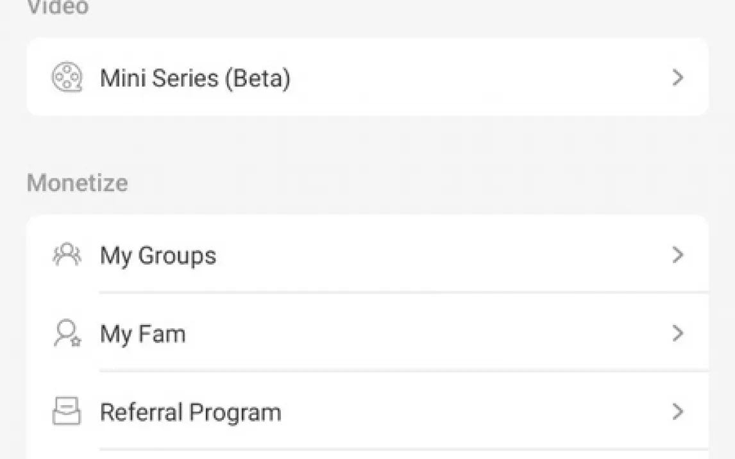This screenshot has height=459, width=735.
Task: Tap the '(Beta)' tag in Mini Series
Action: pos(257,78)
